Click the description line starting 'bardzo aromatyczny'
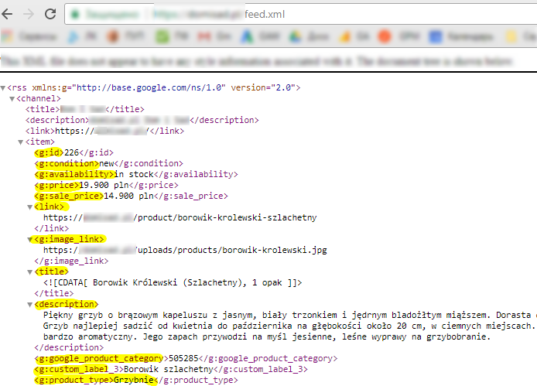The height and width of the screenshot is (386, 537). pyautogui.click(x=267, y=337)
